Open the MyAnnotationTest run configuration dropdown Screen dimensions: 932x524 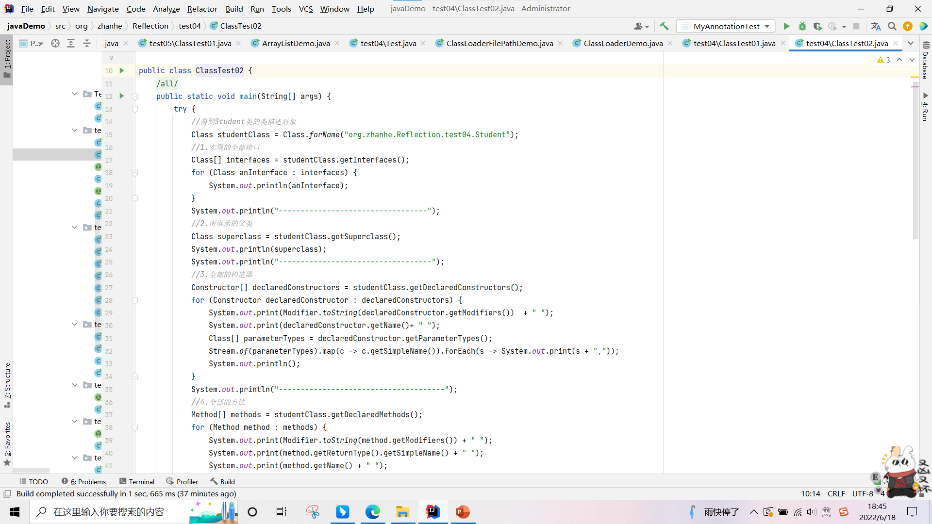click(x=726, y=26)
